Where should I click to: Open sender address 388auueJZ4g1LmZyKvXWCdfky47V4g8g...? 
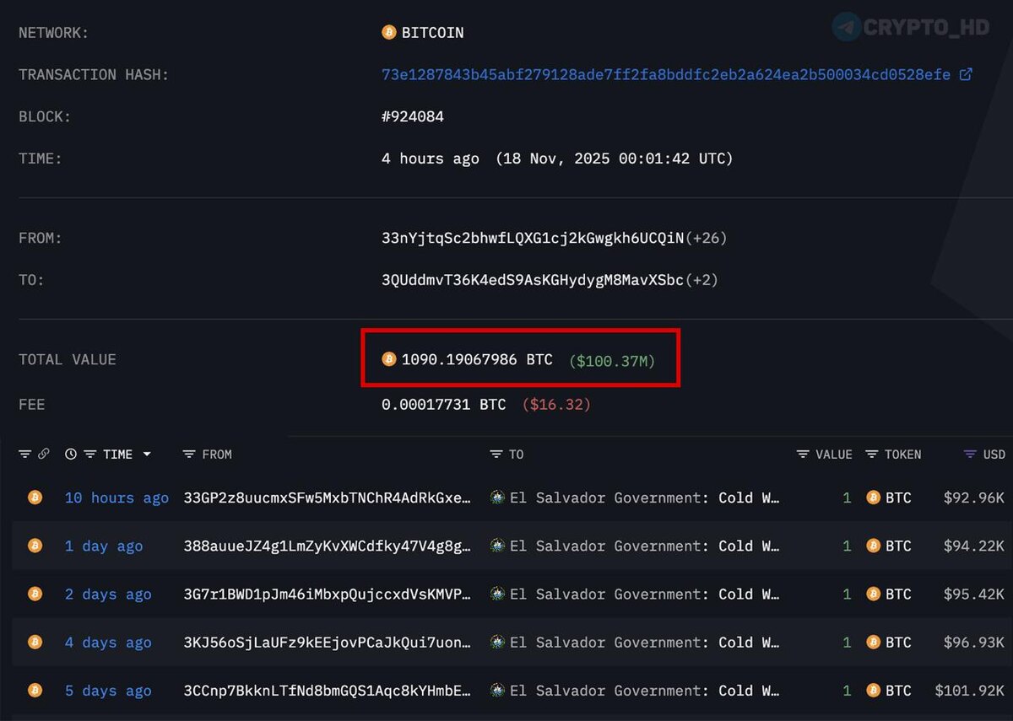[x=328, y=546]
